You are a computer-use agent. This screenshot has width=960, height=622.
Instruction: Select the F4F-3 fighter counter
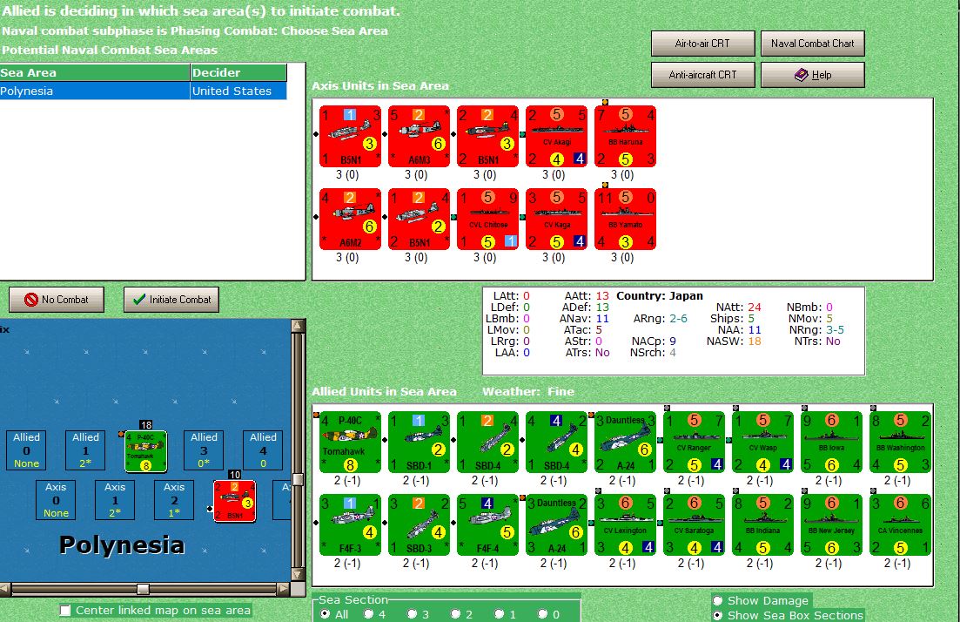point(350,524)
